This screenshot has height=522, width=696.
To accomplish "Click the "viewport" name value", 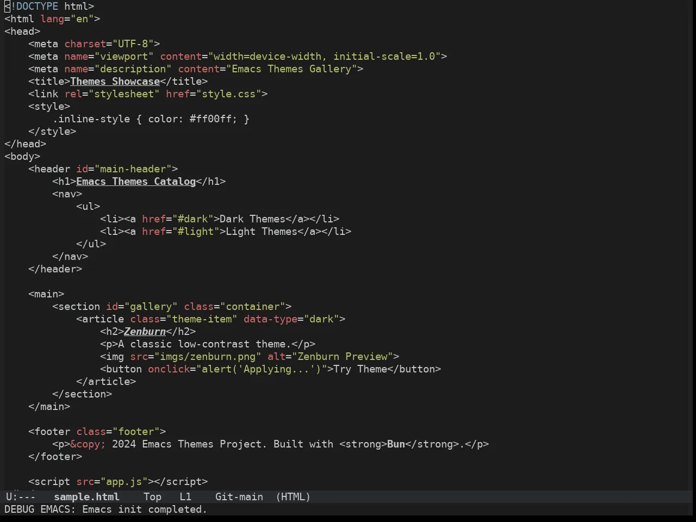I will [124, 57].
